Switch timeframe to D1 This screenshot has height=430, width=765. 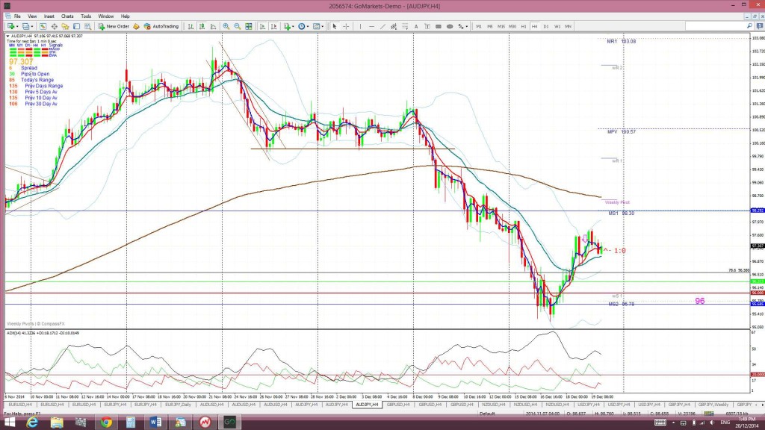546,26
